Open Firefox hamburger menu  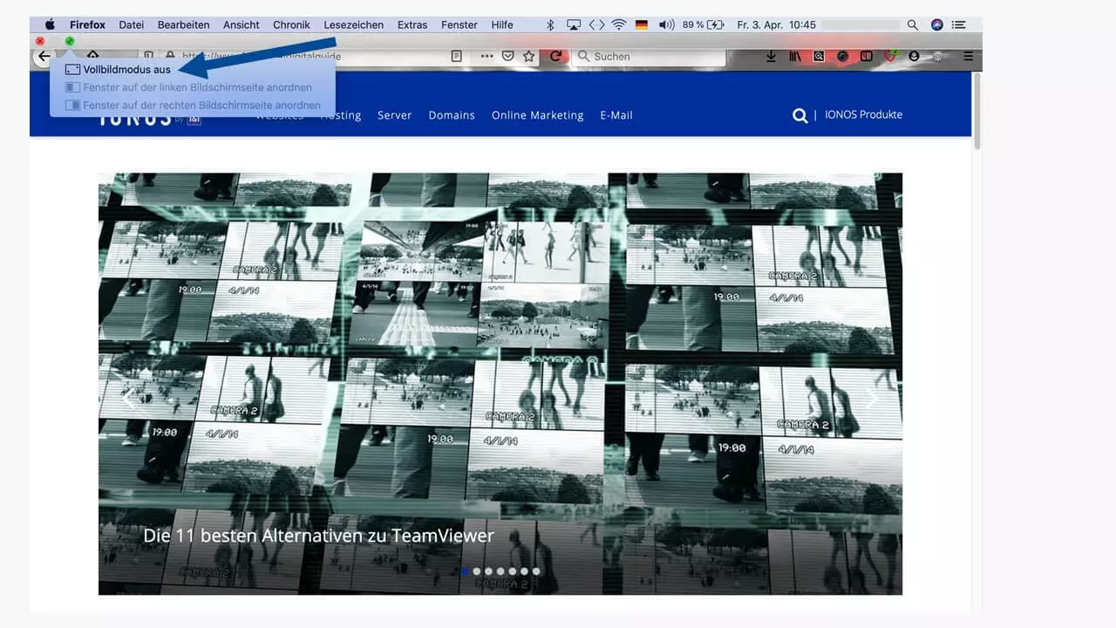pyautogui.click(x=969, y=57)
